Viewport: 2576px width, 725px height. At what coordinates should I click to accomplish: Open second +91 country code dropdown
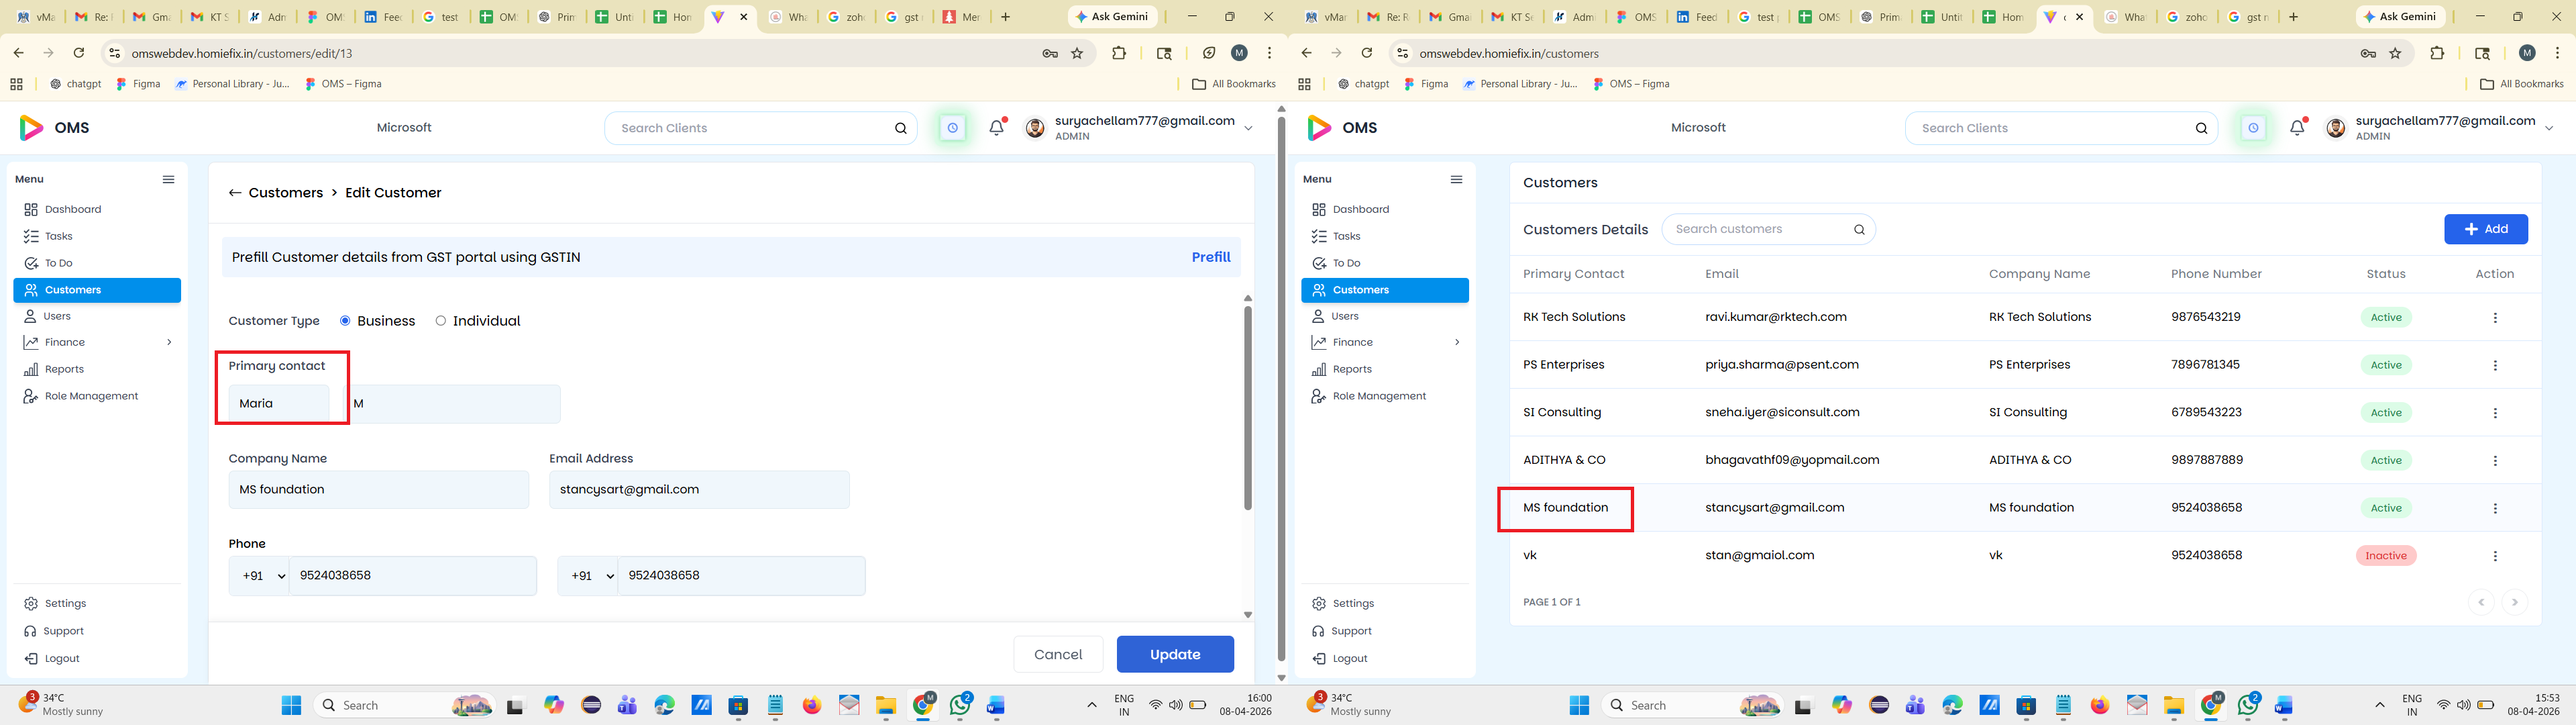(x=588, y=577)
